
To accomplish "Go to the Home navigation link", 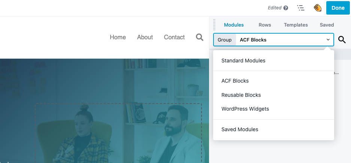I will (118, 37).
